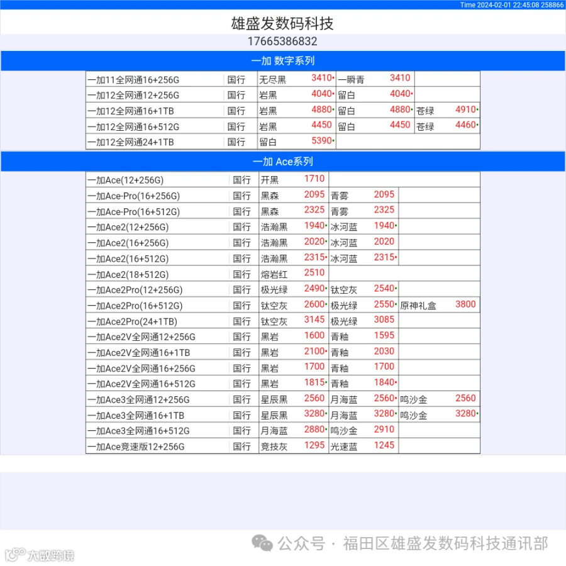The height and width of the screenshot is (566, 566).
Task: Click the price 2540 for 钛空灰
Action: [x=384, y=289]
